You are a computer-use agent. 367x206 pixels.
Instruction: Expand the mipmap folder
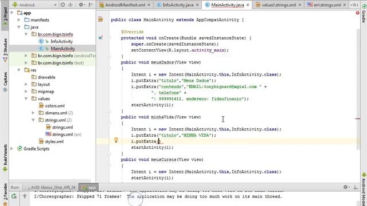point(26,92)
